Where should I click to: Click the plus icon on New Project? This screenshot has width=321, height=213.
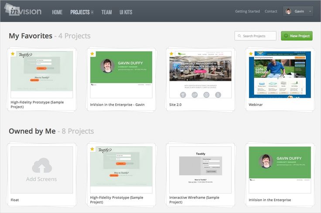[x=286, y=36]
